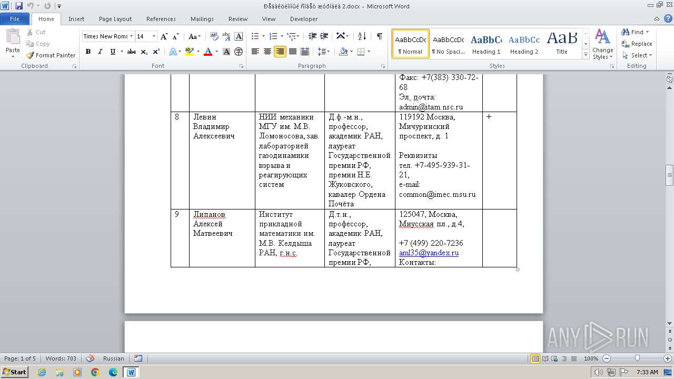Screen dimensions: 674x379
Task: Switch to the Developer tab
Action: point(304,19)
